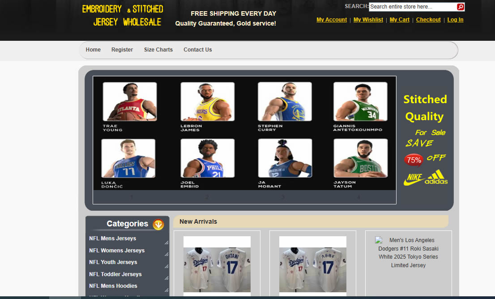495x299 pixels.
Task: Browse the NFL Mens Hoodies category
Action: 113,286
